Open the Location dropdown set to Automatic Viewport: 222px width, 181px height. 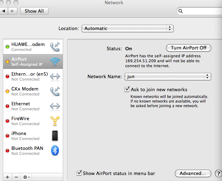pos(128,29)
